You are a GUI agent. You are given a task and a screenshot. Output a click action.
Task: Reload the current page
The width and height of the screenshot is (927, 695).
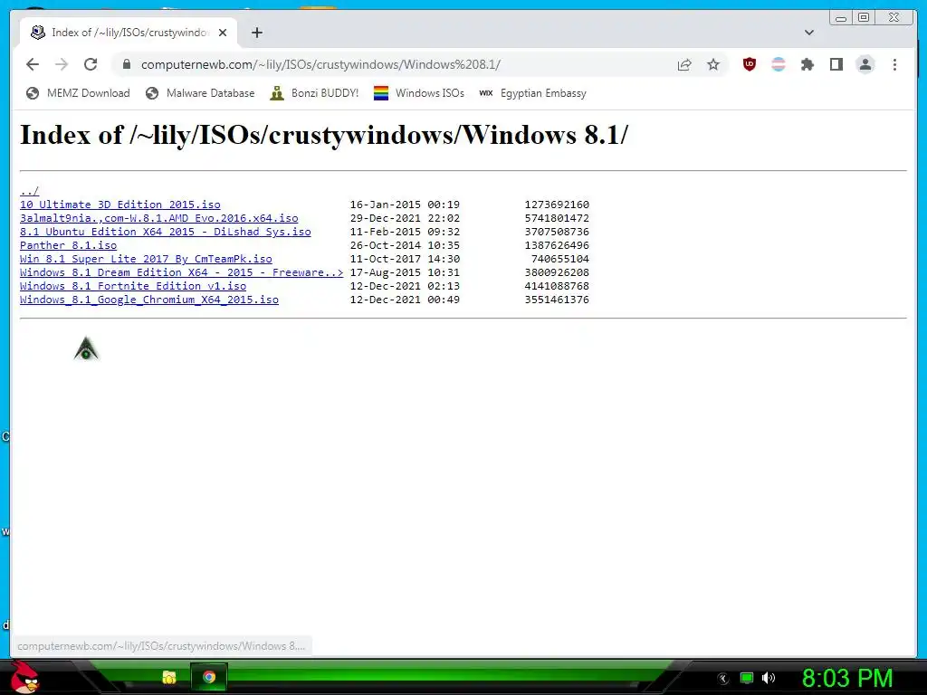[x=91, y=64]
